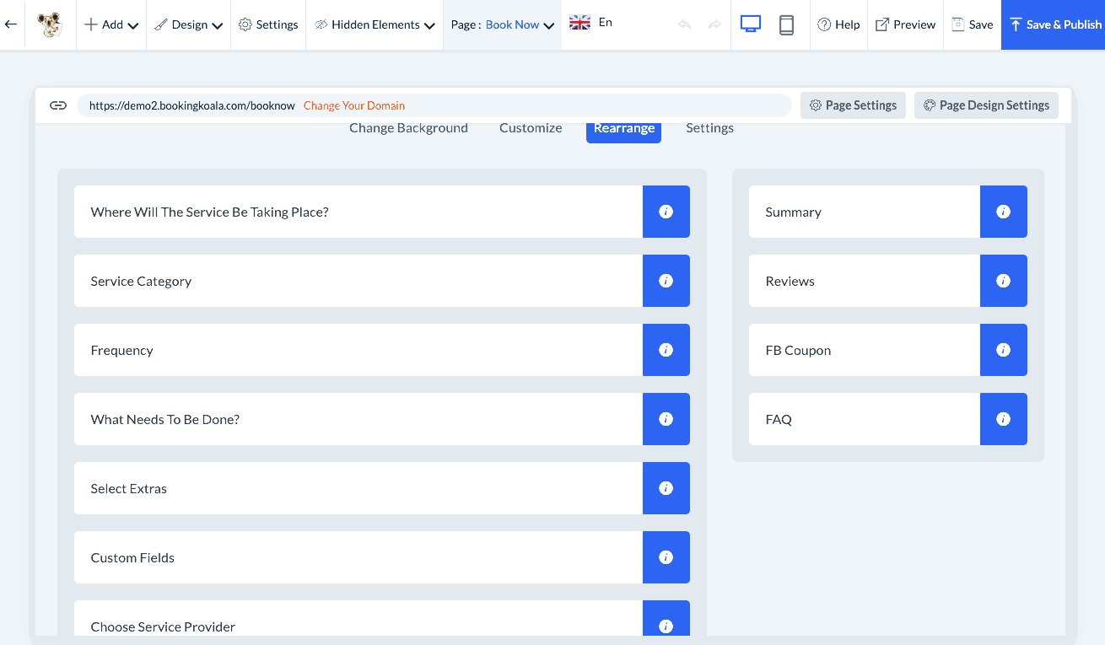The width and height of the screenshot is (1105, 645).
Task: Open info for Summary block
Action: point(1004,212)
